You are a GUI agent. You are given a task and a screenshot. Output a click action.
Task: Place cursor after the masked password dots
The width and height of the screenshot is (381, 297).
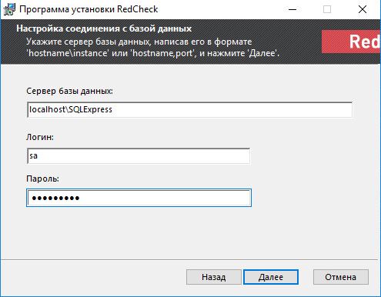point(80,198)
